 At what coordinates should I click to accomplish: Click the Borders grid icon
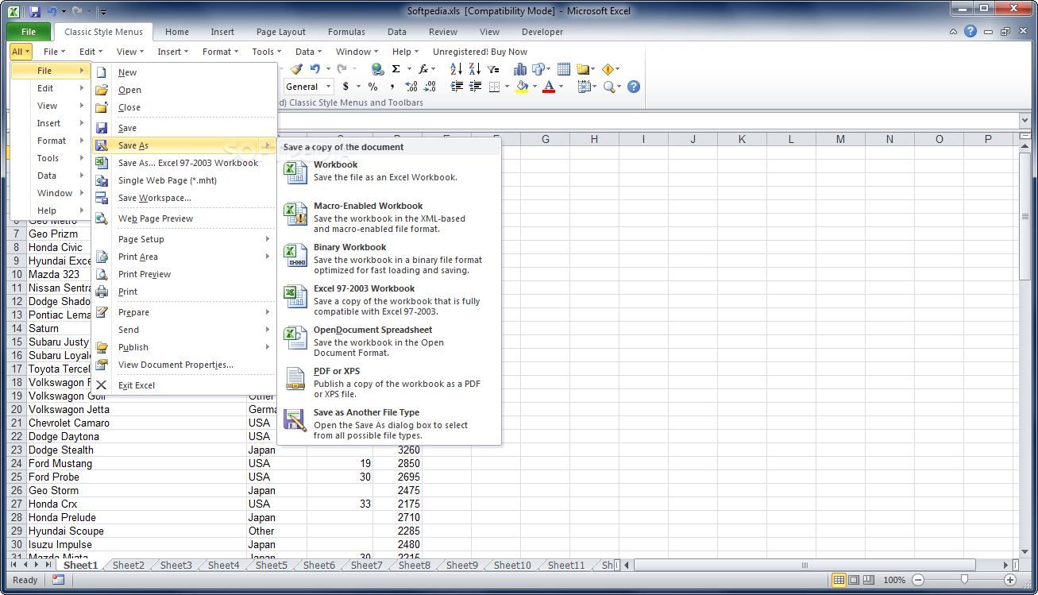click(x=494, y=87)
